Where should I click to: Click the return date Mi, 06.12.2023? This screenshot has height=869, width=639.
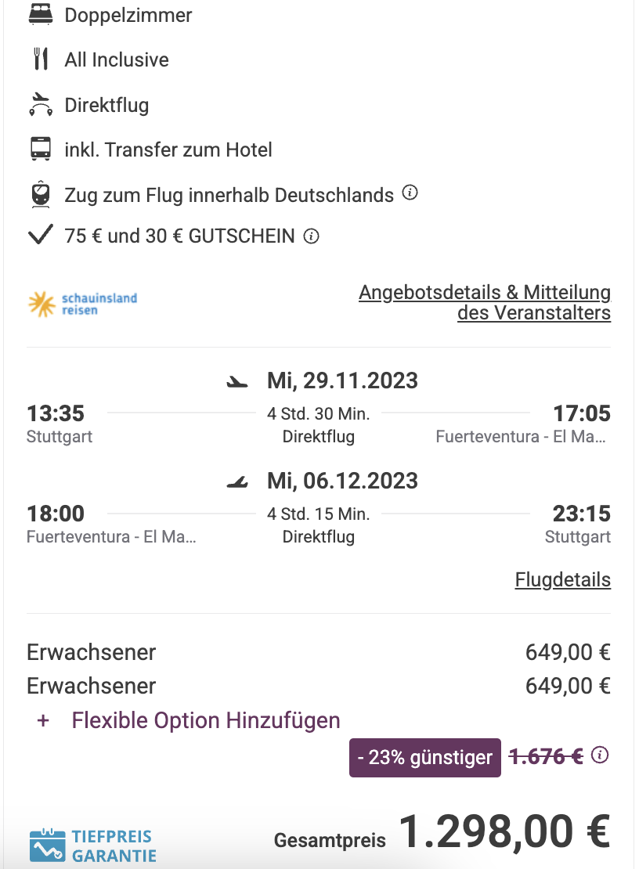click(342, 481)
